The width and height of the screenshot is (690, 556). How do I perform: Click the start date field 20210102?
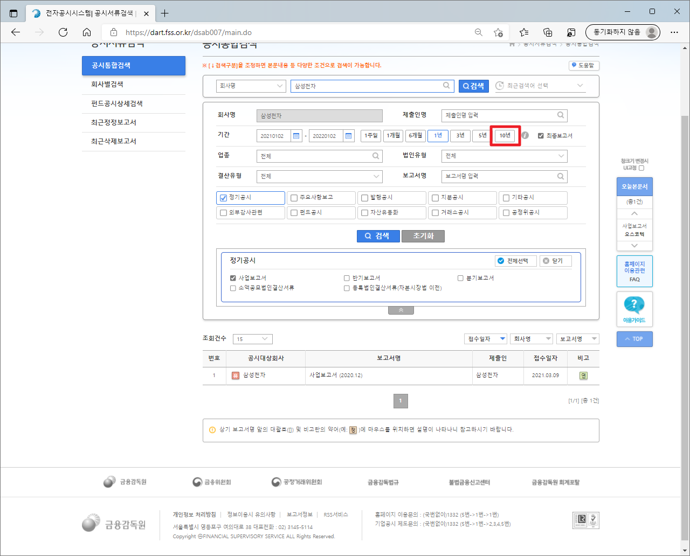(x=274, y=136)
